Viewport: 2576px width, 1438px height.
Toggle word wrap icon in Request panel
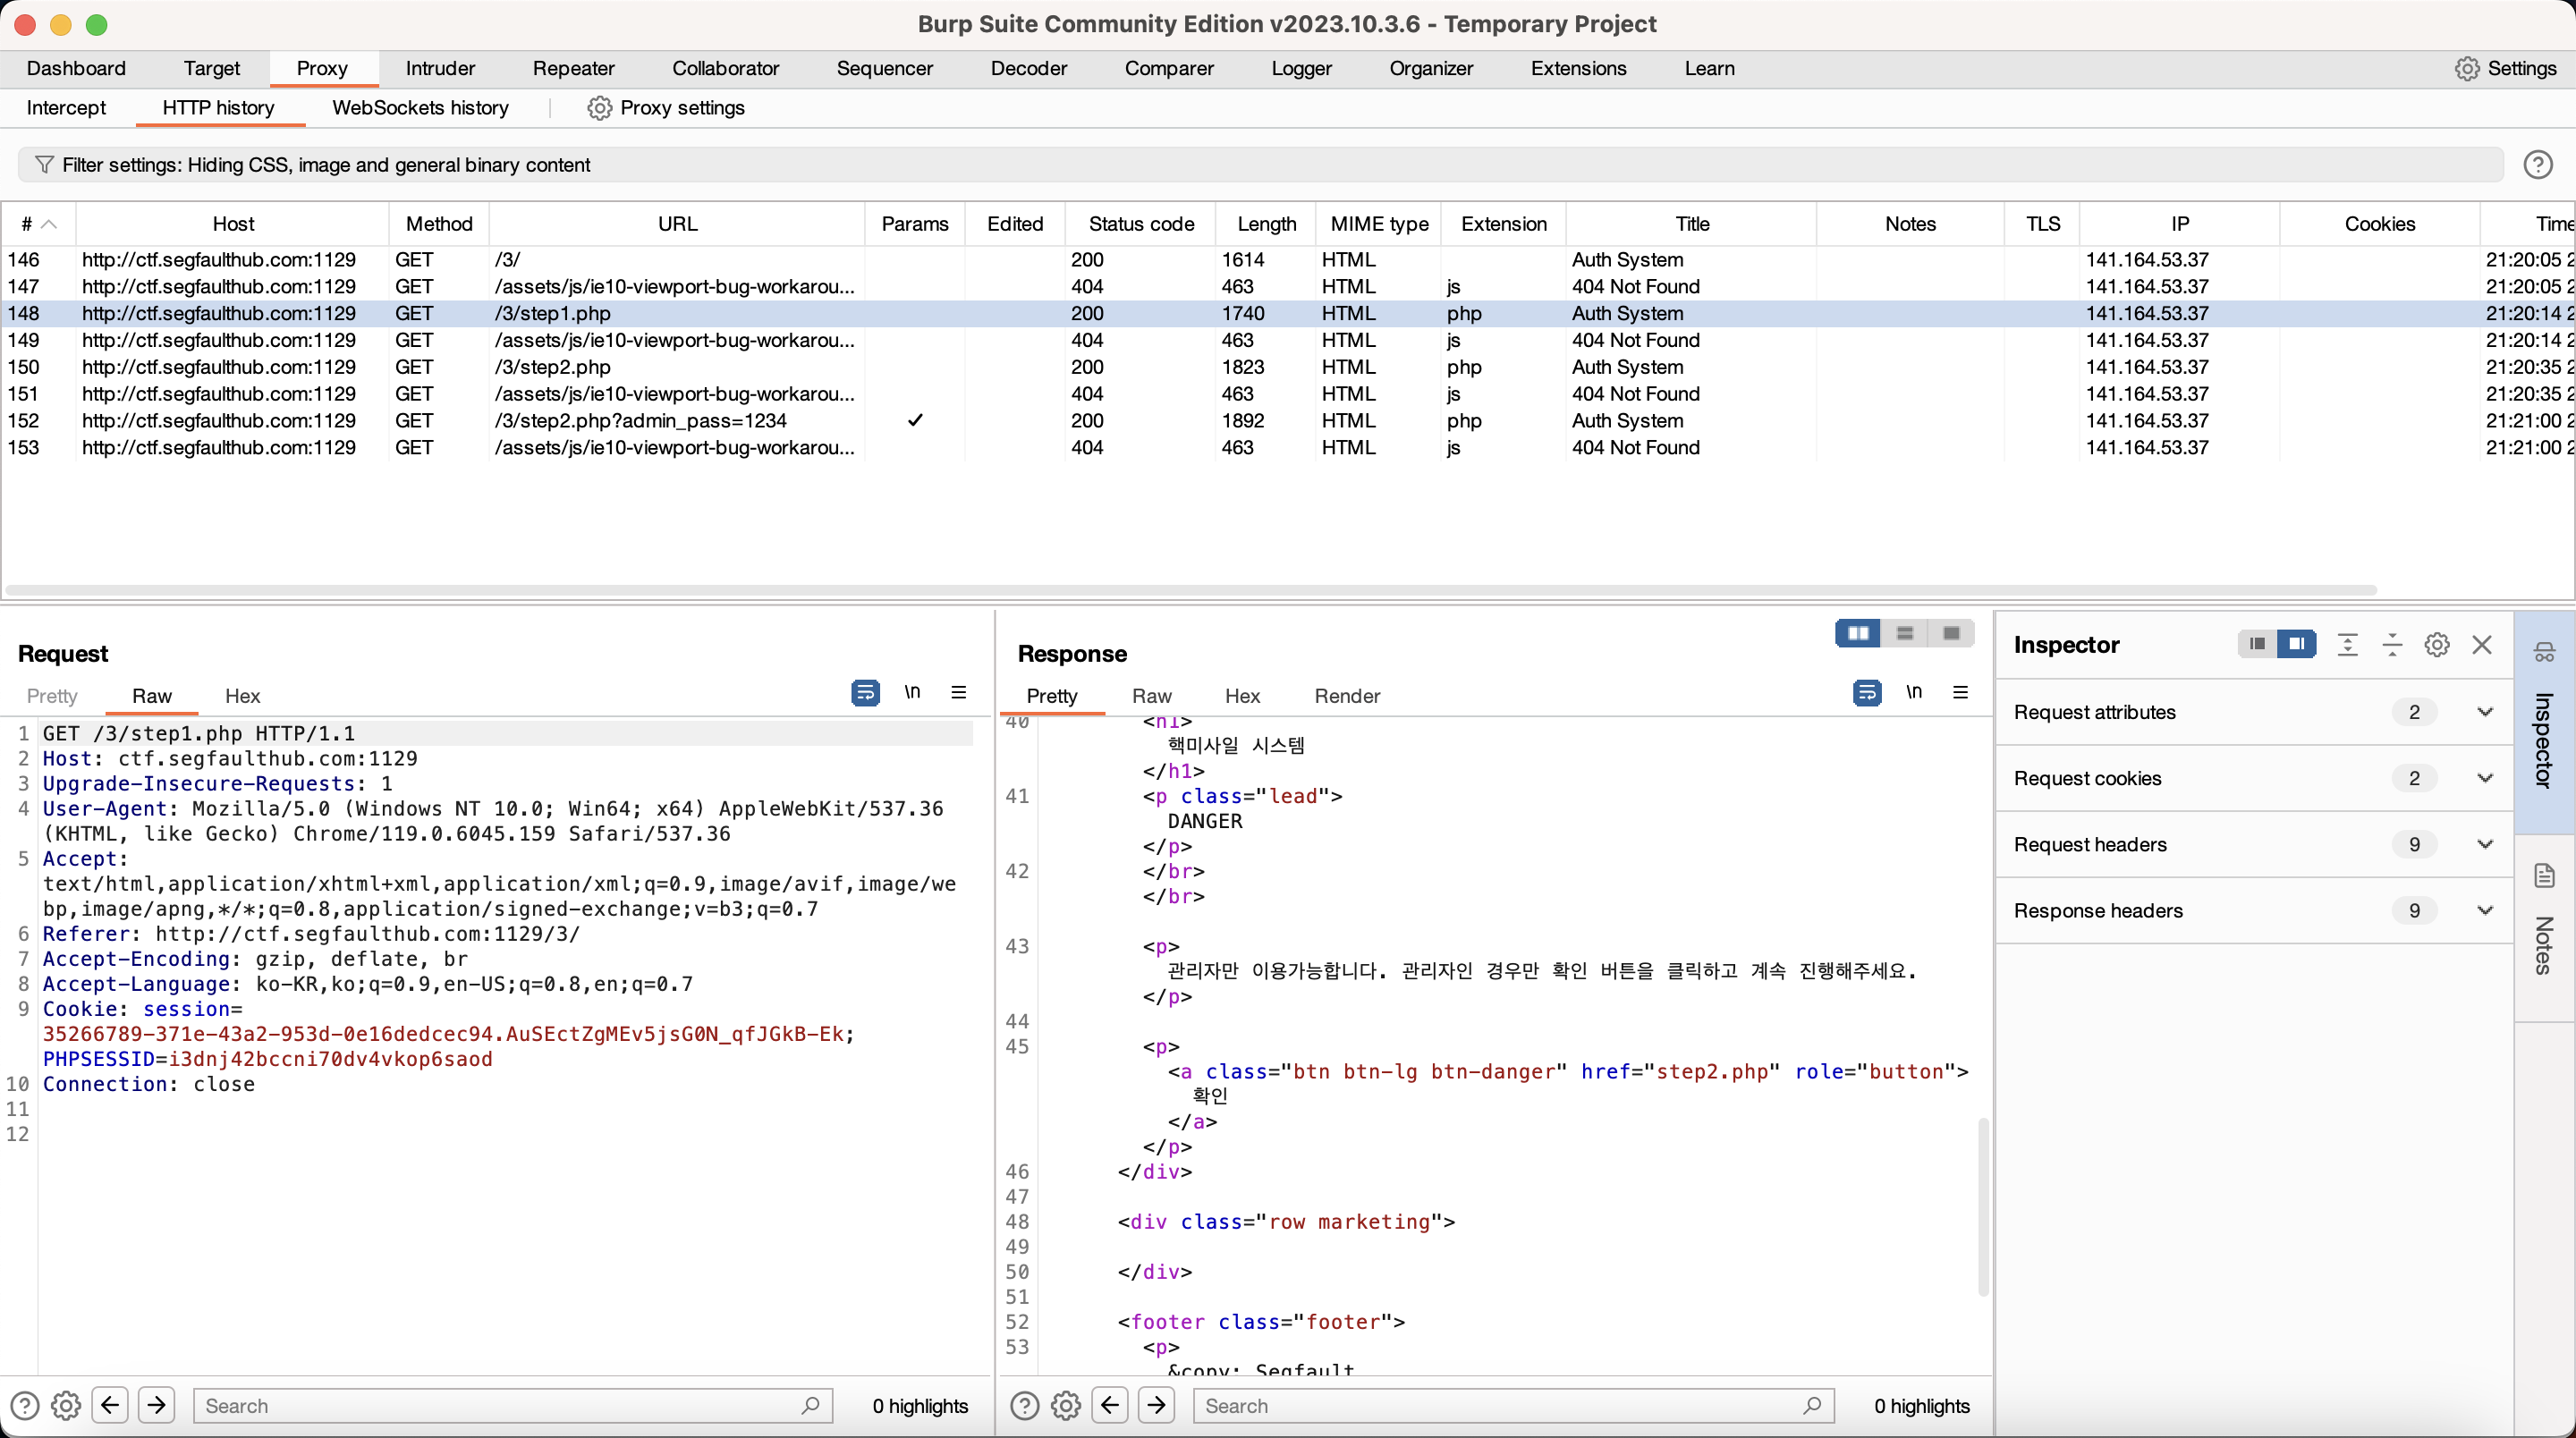pyautogui.click(x=865, y=692)
